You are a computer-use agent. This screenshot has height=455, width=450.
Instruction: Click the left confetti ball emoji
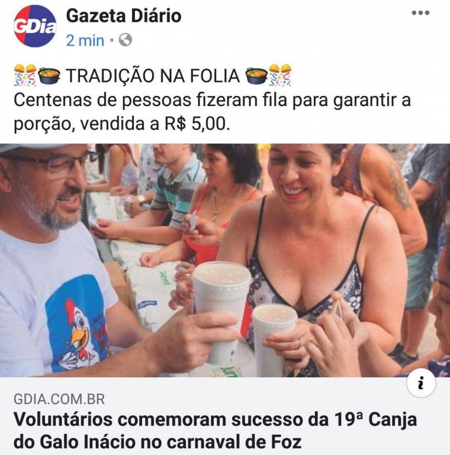click(25, 75)
